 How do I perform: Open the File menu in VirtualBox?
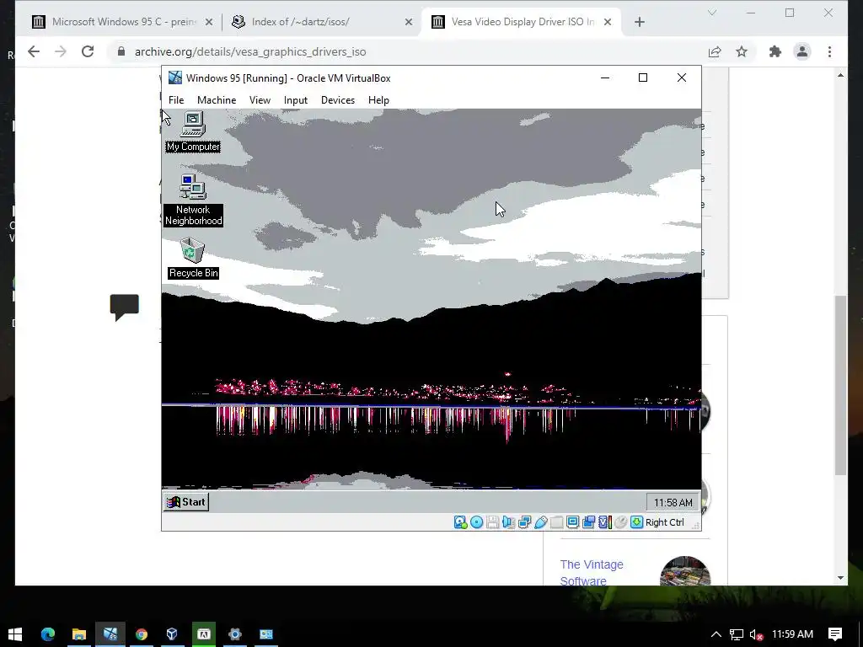pyautogui.click(x=176, y=100)
